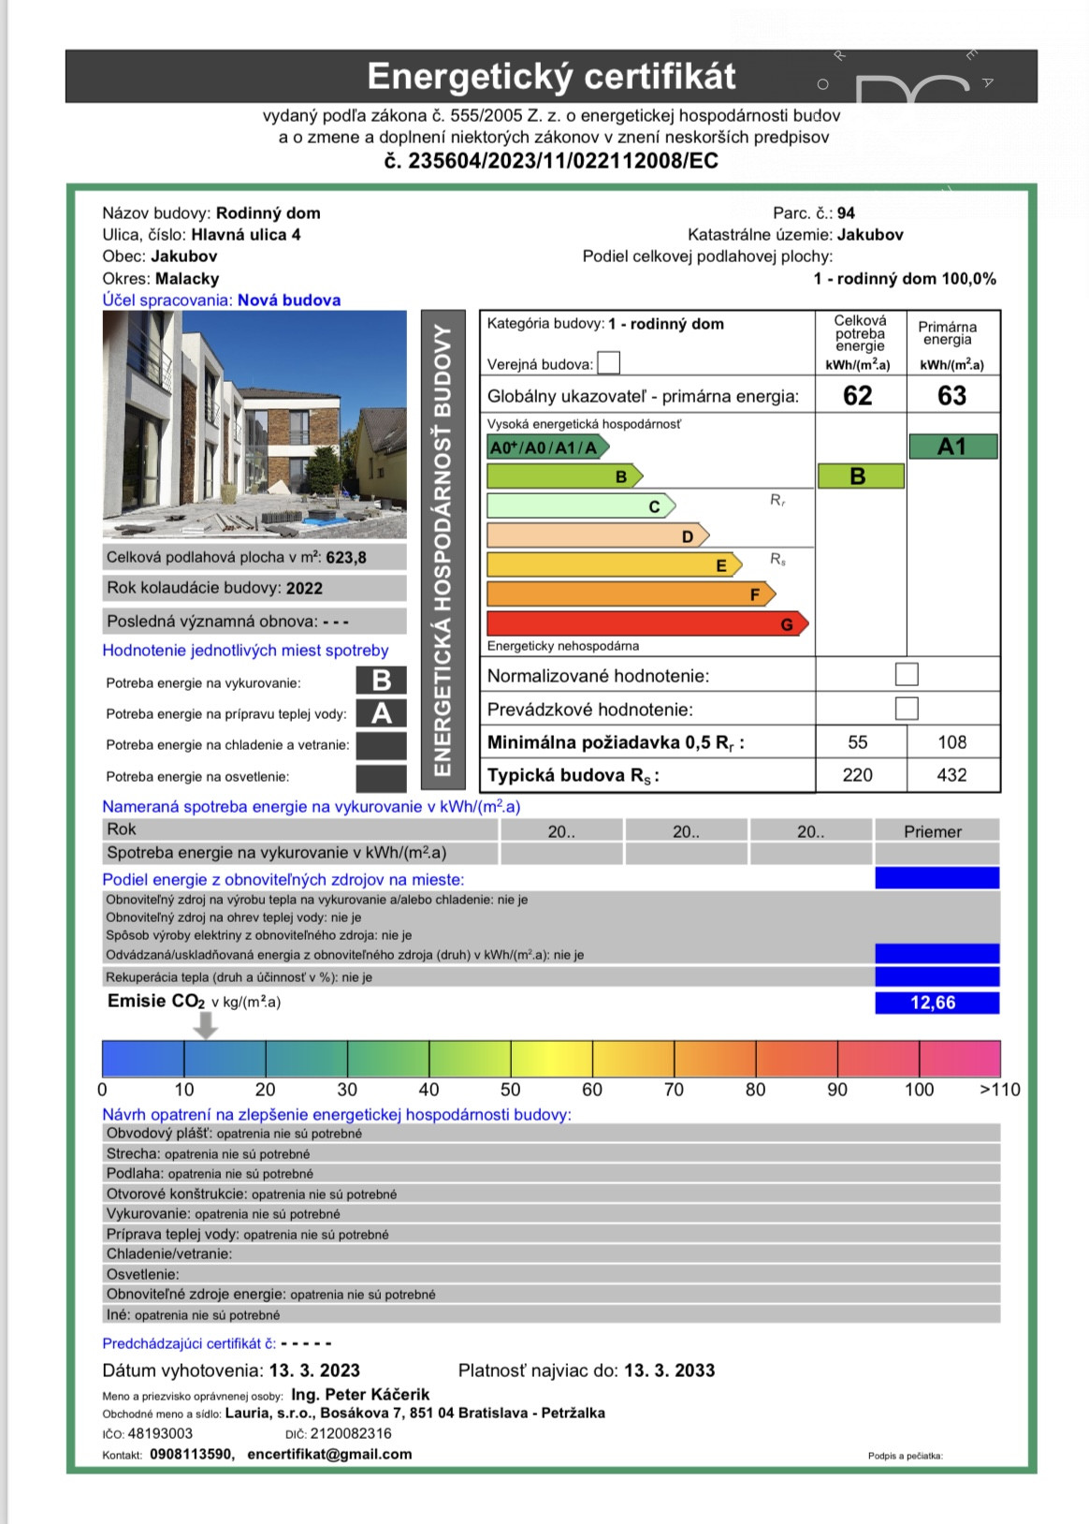The height and width of the screenshot is (1524, 1089).
Task: Click the CO2 emissions color gradient scale
Action: [x=551, y=1059]
